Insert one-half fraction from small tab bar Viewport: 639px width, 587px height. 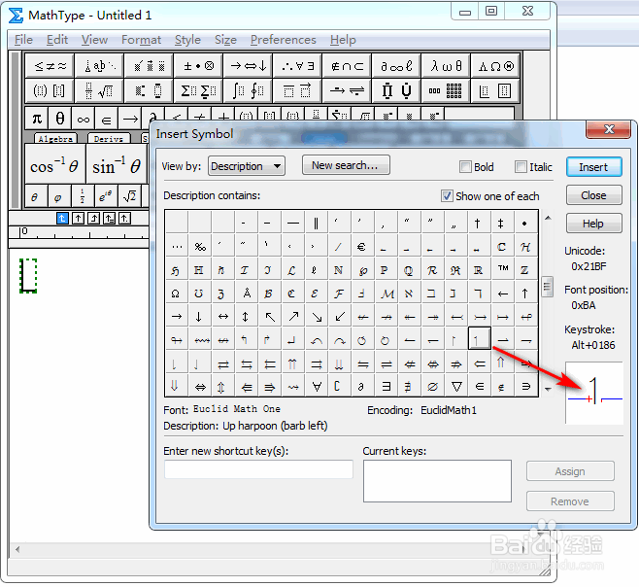click(x=83, y=196)
